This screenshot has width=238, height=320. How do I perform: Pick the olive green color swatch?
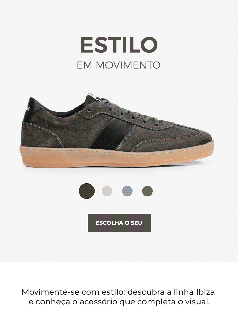coord(147,191)
